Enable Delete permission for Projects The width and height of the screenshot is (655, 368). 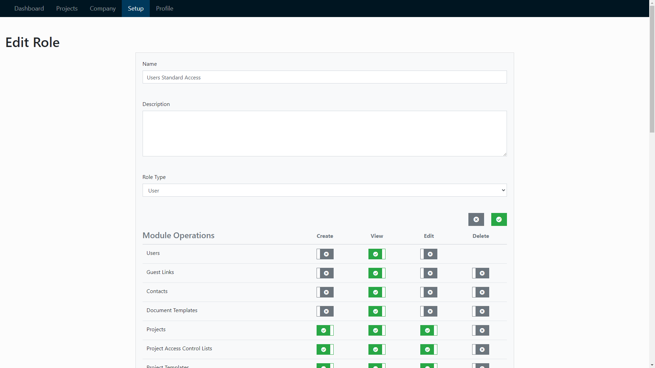pyautogui.click(x=480, y=330)
